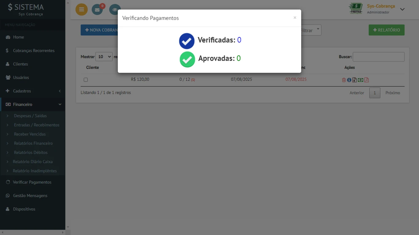
Task: Click the Buscar search input field
Action: (x=379, y=57)
